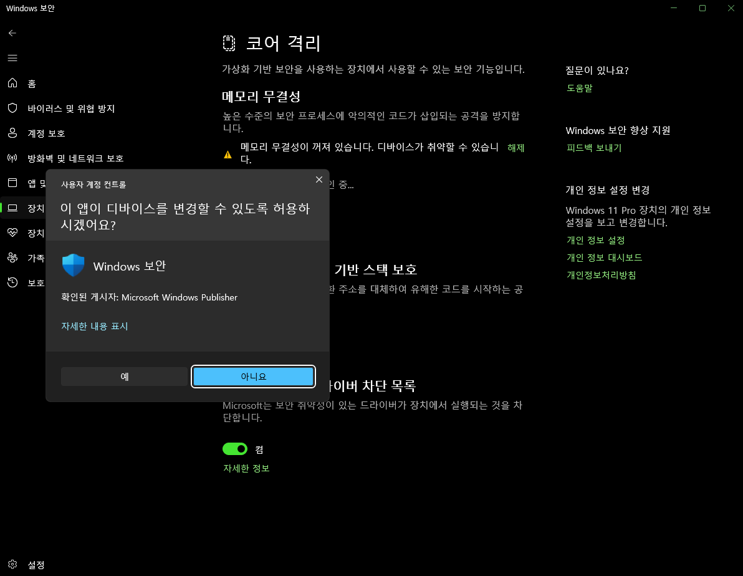Click 피드백 보내기 link
Image resolution: width=743 pixels, height=576 pixels.
tap(594, 148)
